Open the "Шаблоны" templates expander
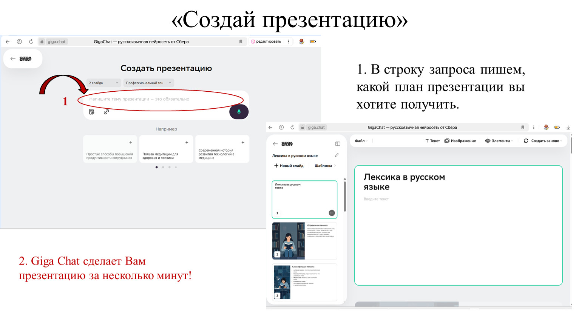 pyautogui.click(x=325, y=166)
